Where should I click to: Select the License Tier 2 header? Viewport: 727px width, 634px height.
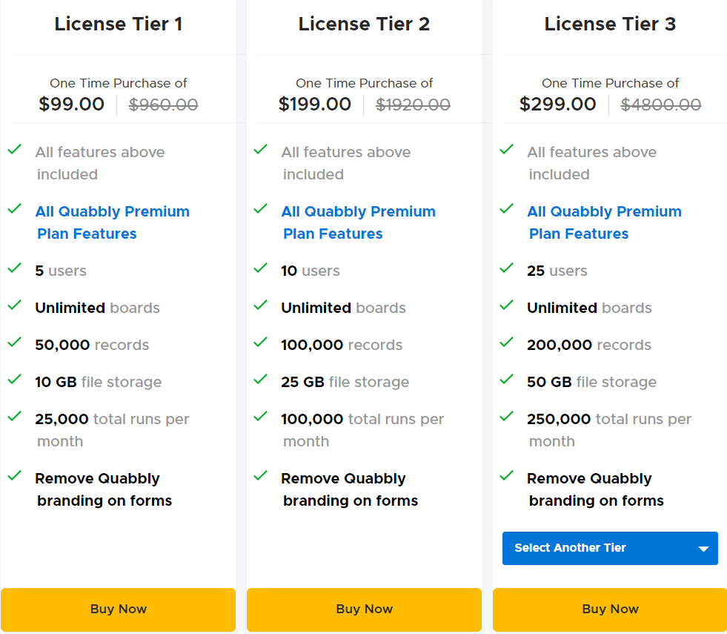point(364,24)
